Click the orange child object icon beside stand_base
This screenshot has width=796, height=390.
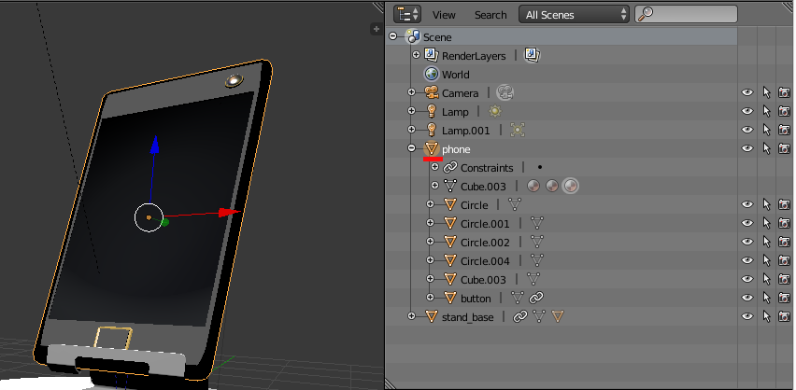tap(558, 316)
